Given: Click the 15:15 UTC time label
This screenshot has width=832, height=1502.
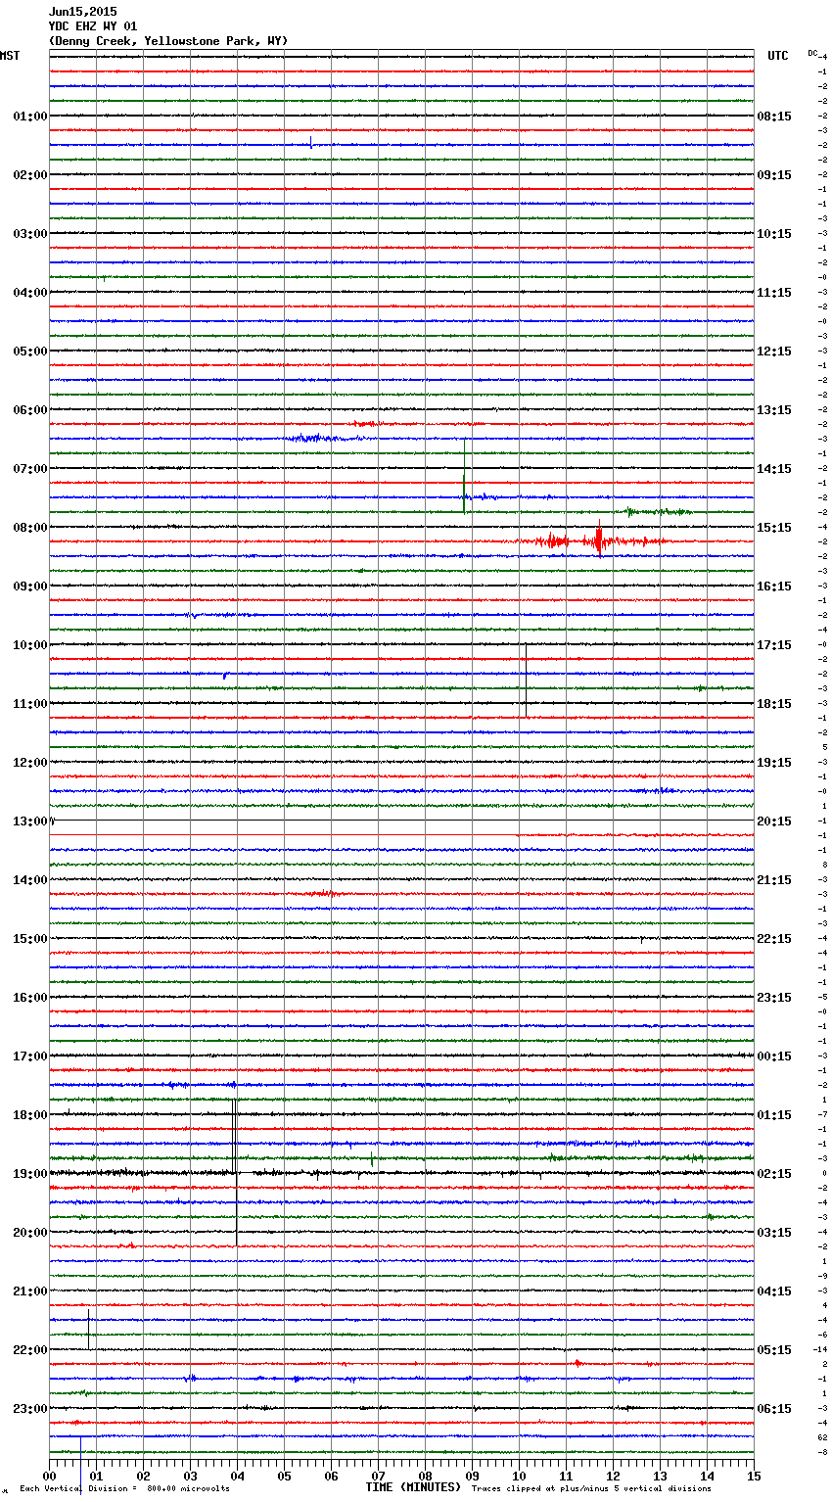Looking at the screenshot, I should coord(774,528).
